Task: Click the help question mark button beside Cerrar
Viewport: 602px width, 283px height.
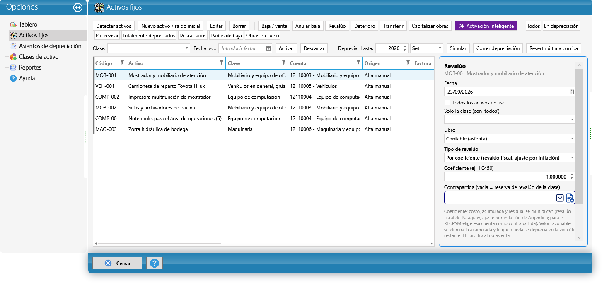Action: [x=155, y=263]
